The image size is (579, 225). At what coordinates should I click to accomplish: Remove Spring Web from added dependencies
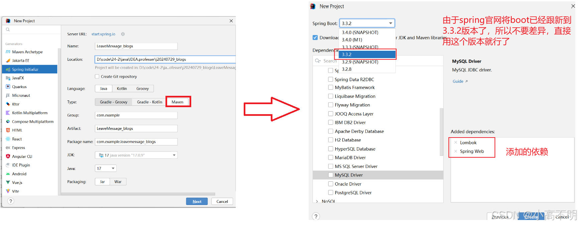pyautogui.click(x=456, y=151)
